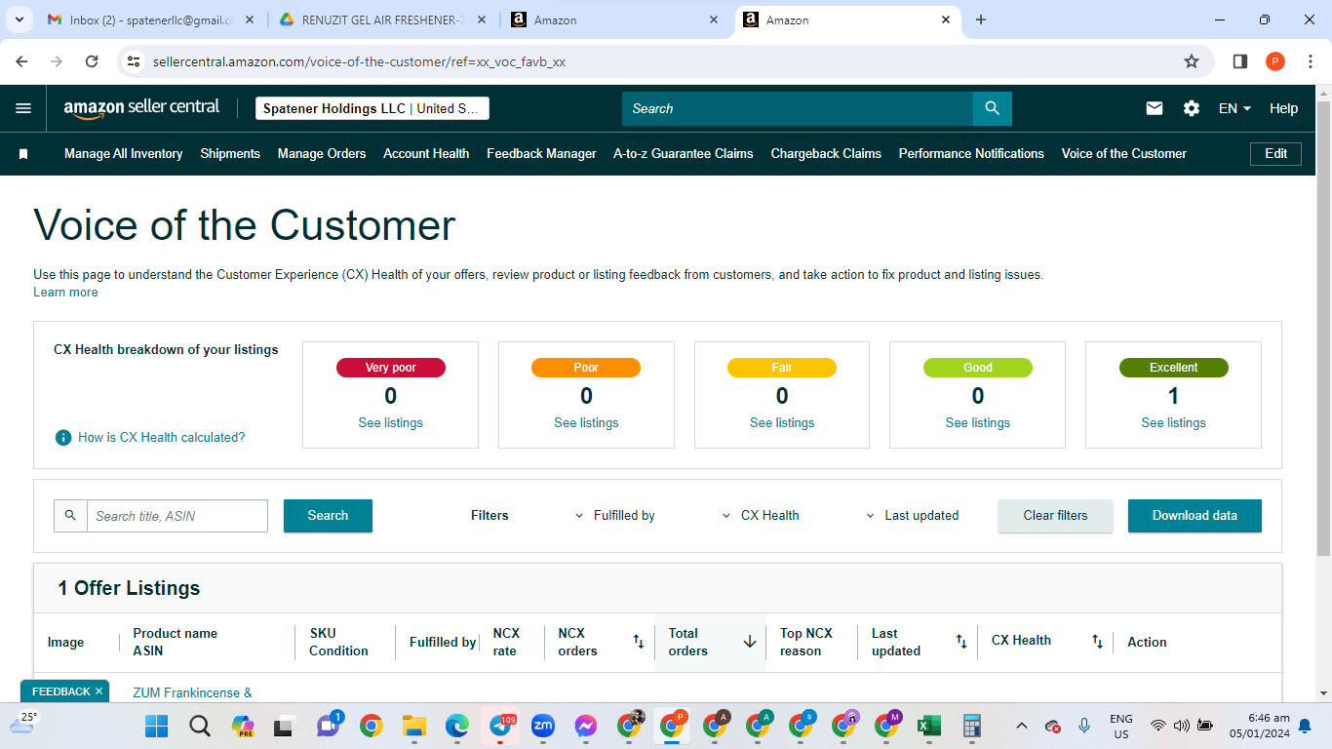Screen dimensions: 1332x749
Task: Sort by Last updated arrows
Action: (960, 642)
